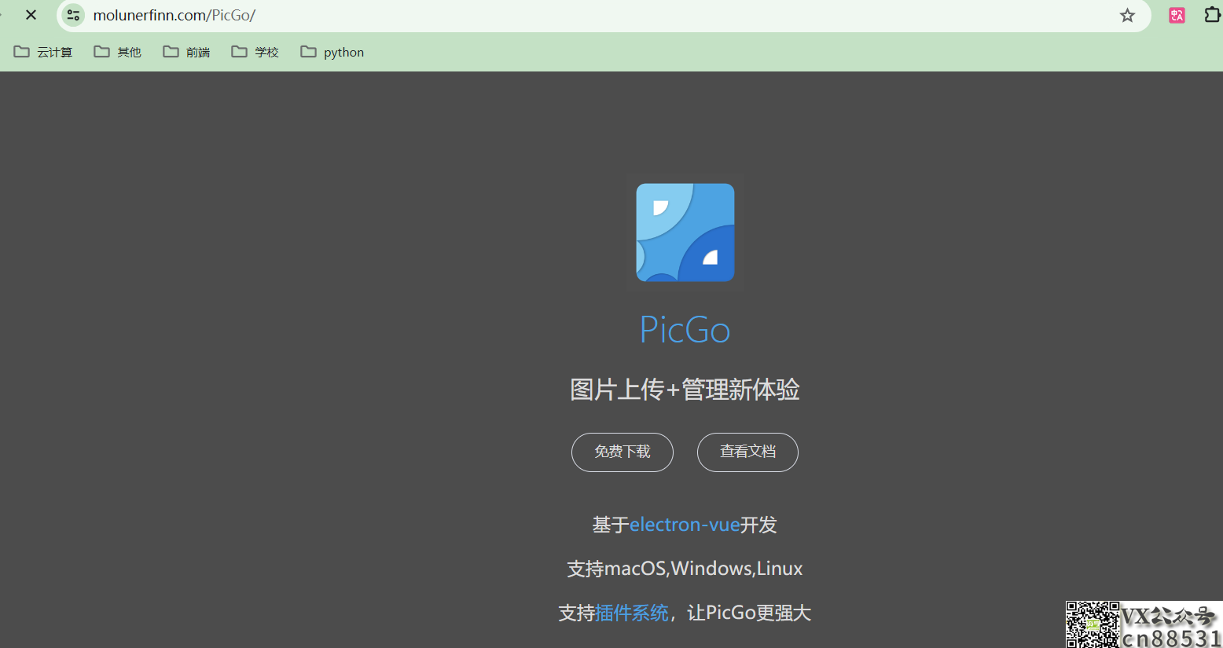Click the 支持macOS,Windows,Linux text
This screenshot has height=648, width=1223.
685,569
